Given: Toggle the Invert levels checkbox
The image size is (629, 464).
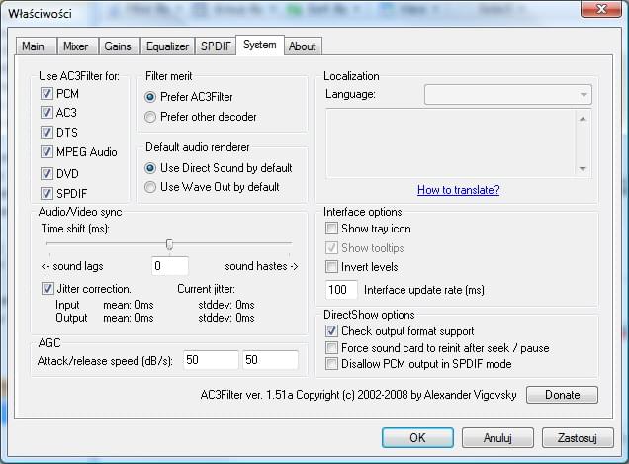Looking at the screenshot, I should tap(331, 266).
